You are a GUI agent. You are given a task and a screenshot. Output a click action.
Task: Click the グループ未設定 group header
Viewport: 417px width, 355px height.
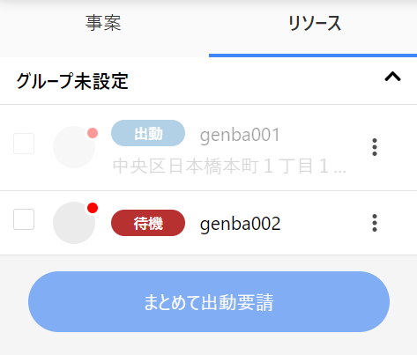click(208, 81)
